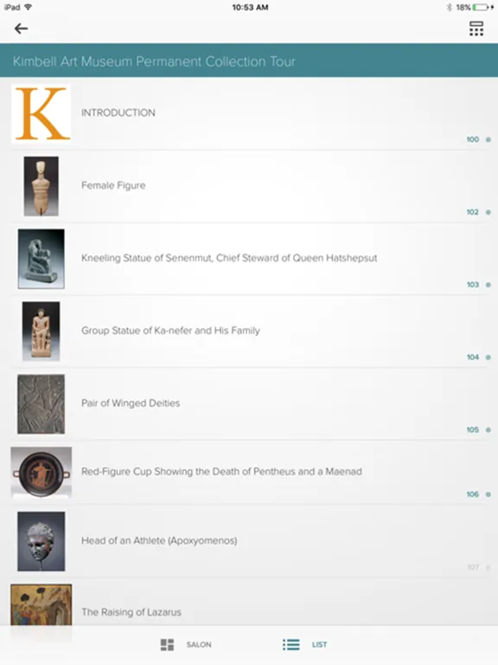Tap the Bluetooth icon in status bar

point(450,7)
